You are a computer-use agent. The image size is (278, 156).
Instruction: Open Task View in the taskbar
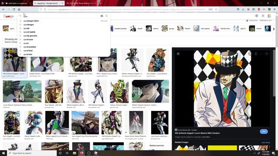click(x=67, y=153)
